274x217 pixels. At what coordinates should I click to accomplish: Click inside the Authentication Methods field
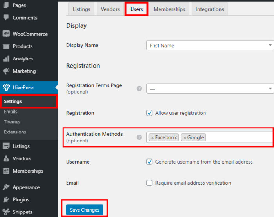point(240,137)
